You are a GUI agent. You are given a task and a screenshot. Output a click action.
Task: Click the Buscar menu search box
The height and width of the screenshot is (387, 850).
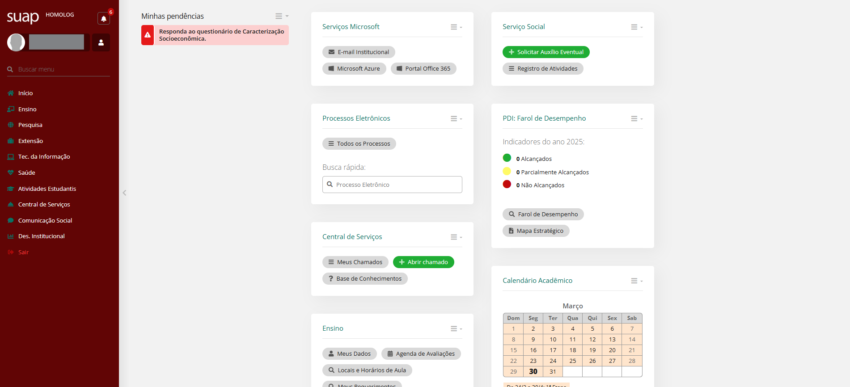pyautogui.click(x=63, y=69)
